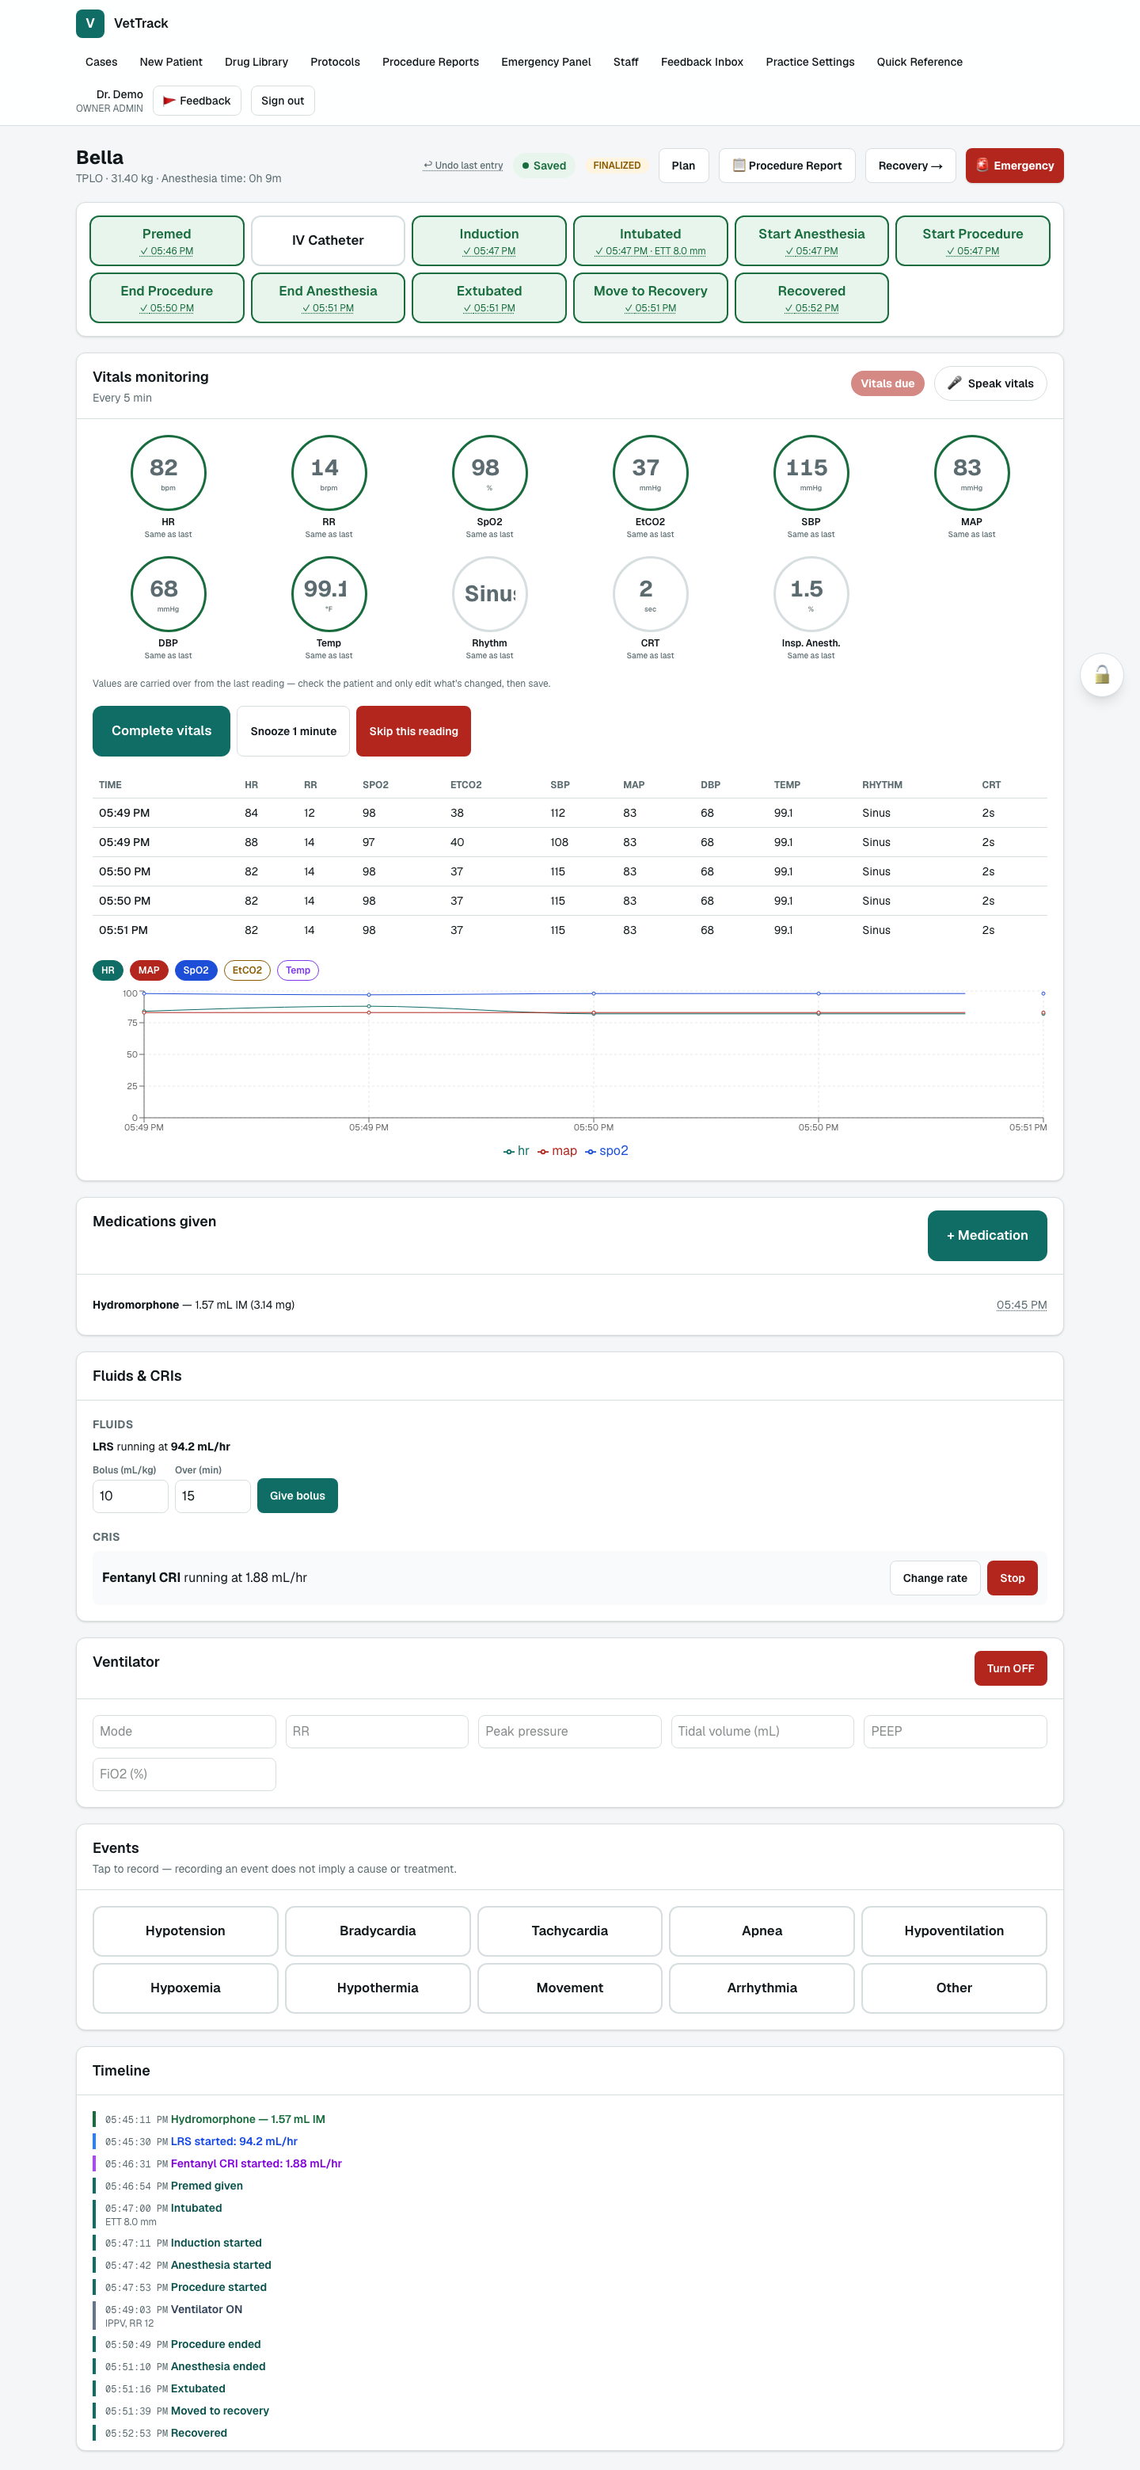
Task: Add a medication with + Medication
Action: [x=986, y=1235]
